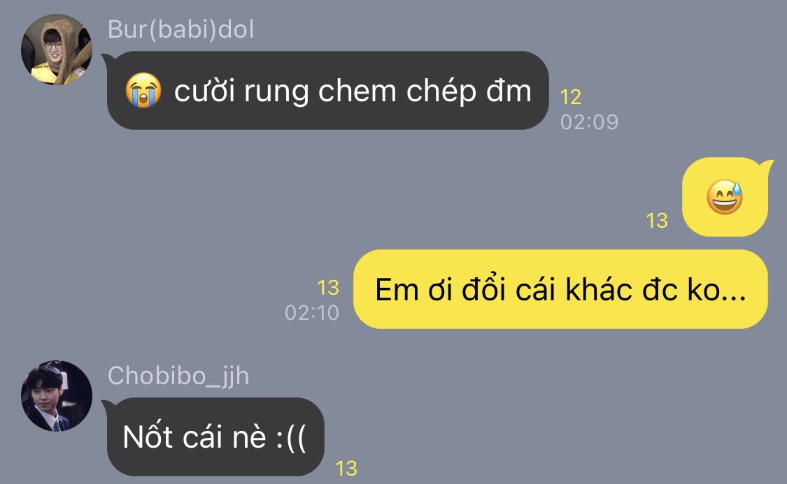Select the "Nốt cái nè" message text
The width and height of the screenshot is (787, 484).
tap(214, 437)
